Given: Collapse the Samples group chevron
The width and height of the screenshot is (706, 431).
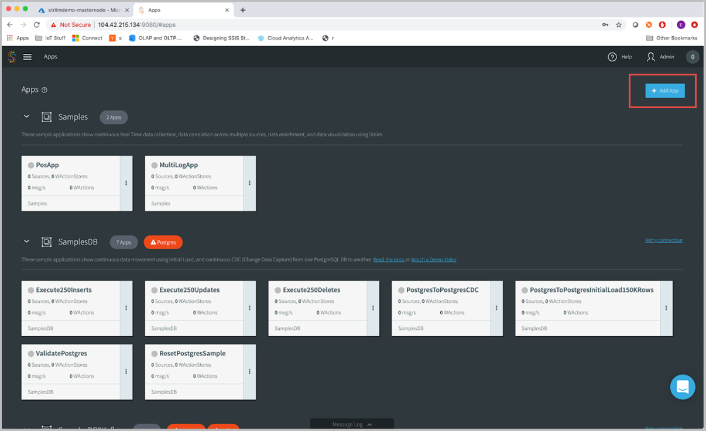Looking at the screenshot, I should 26,117.
